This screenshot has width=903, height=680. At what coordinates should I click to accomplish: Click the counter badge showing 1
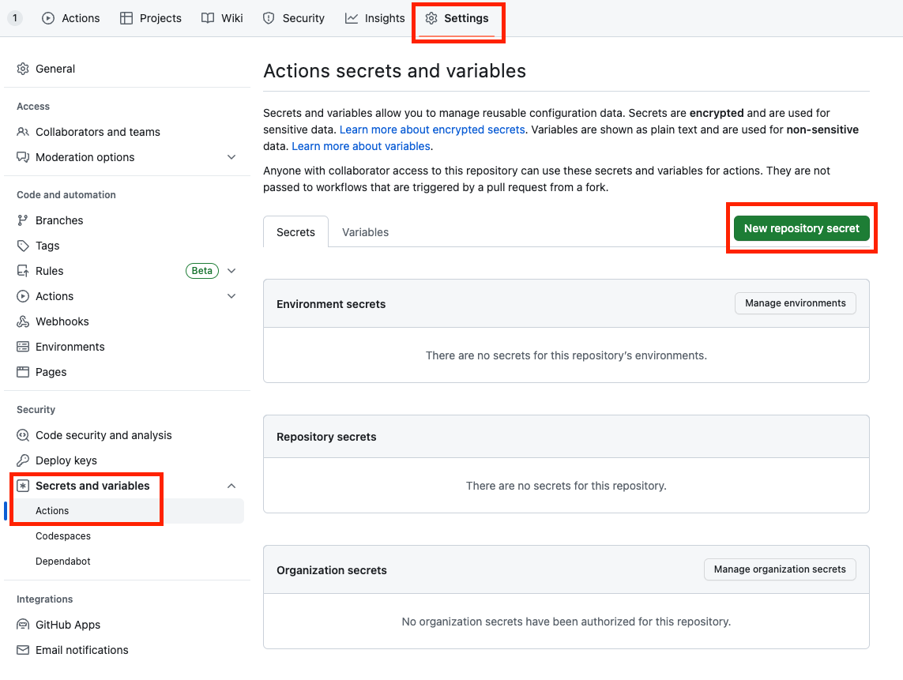coord(15,18)
